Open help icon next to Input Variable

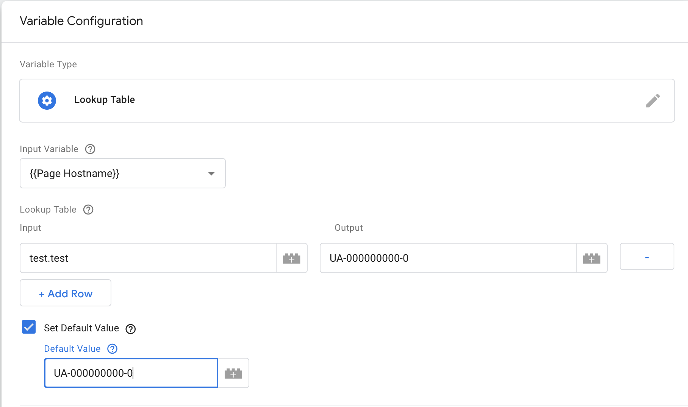90,149
